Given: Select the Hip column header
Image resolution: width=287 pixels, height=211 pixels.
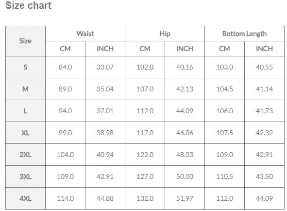Looking at the screenshot, I should coord(165,34).
